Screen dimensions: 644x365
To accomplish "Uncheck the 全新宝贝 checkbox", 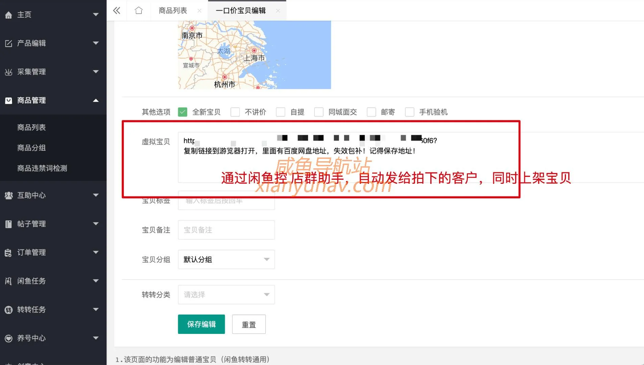I will point(183,112).
